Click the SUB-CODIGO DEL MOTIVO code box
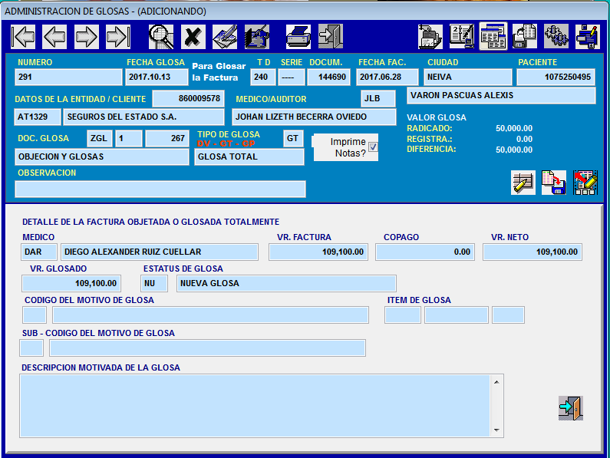Viewport: 610px width, 458px height. pyautogui.click(x=31, y=348)
